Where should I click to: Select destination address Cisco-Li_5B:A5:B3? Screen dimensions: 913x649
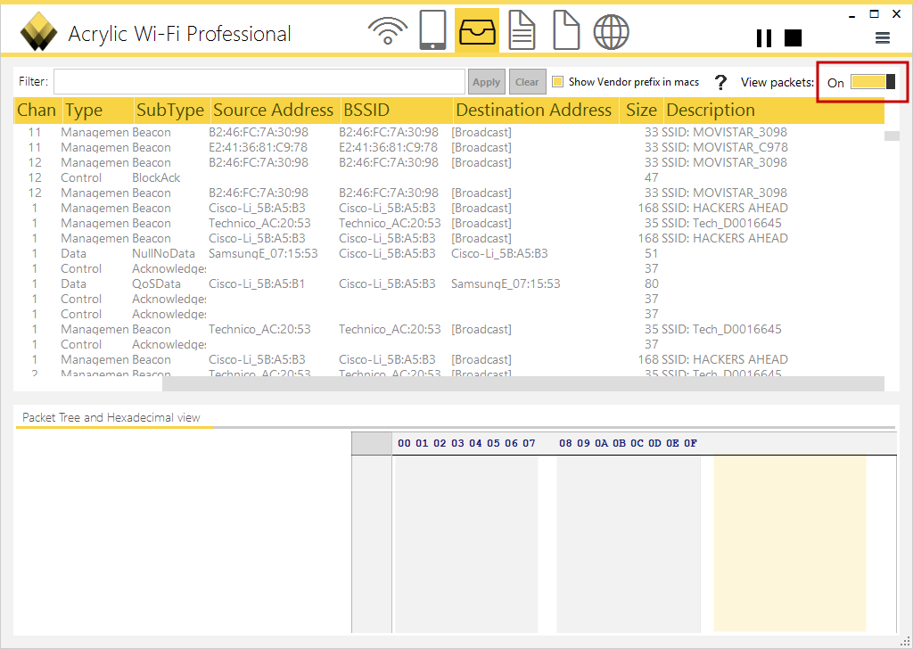click(499, 253)
